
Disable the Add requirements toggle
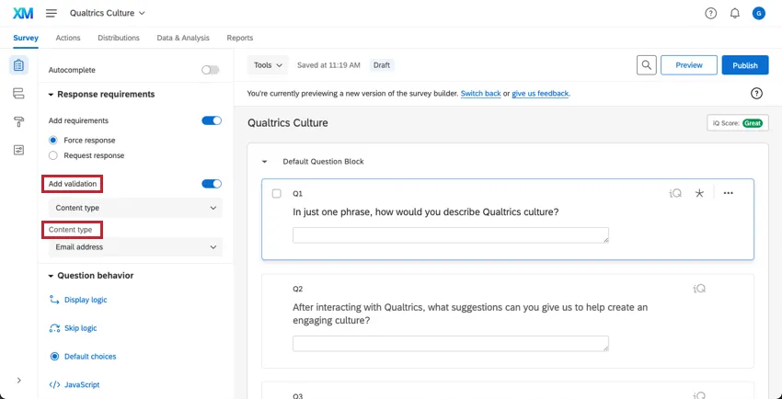[x=212, y=120]
